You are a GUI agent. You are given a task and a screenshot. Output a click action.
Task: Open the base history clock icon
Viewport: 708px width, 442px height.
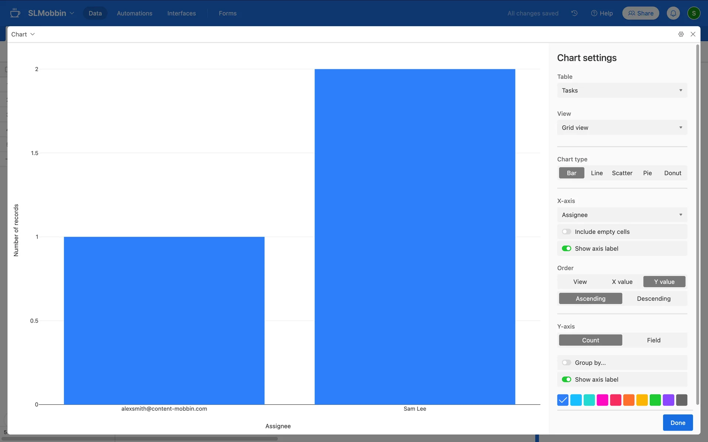click(575, 13)
